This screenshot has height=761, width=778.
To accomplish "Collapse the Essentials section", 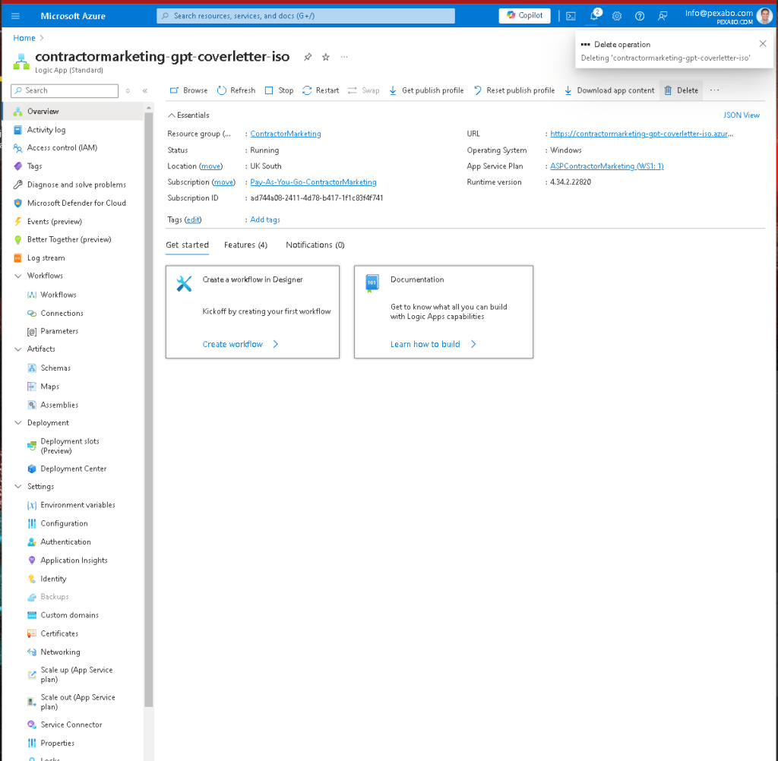I will (188, 115).
